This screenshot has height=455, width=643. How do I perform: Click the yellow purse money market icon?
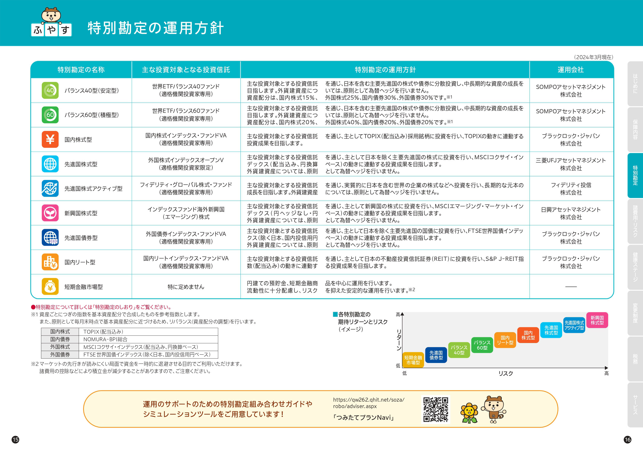(50, 286)
